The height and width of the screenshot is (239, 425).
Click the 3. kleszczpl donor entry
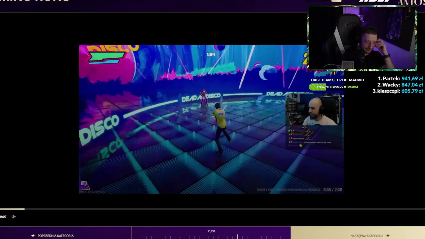click(x=397, y=91)
